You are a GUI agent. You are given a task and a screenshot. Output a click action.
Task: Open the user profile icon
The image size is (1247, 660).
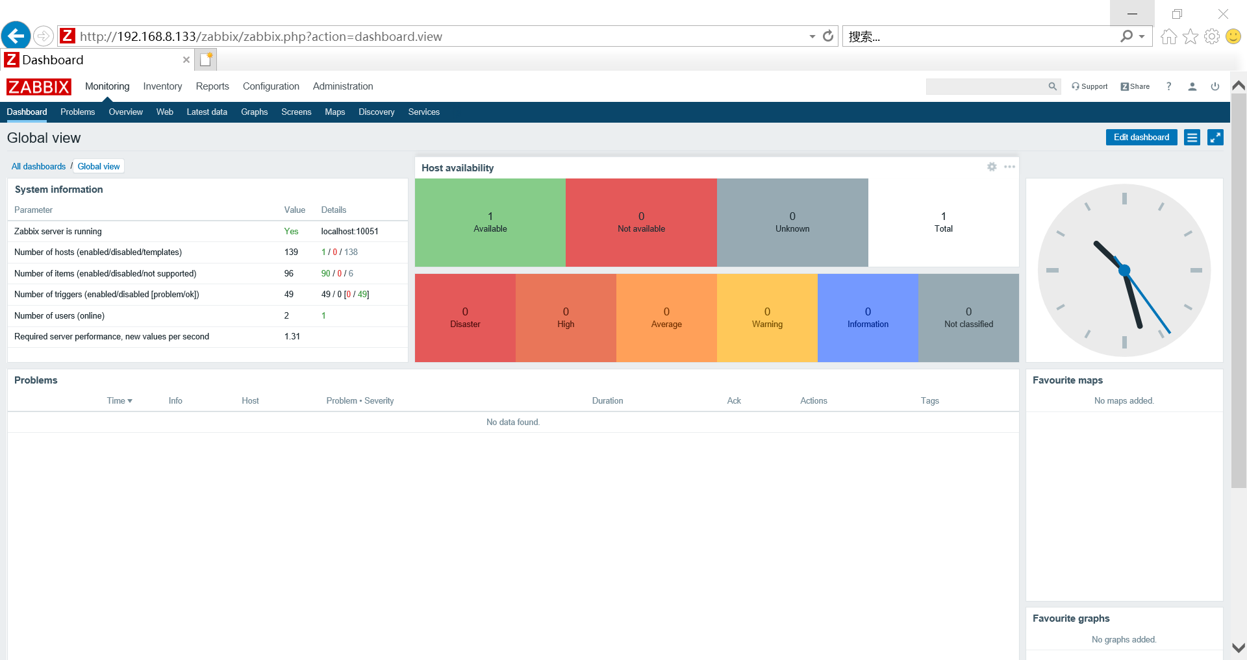[1192, 86]
